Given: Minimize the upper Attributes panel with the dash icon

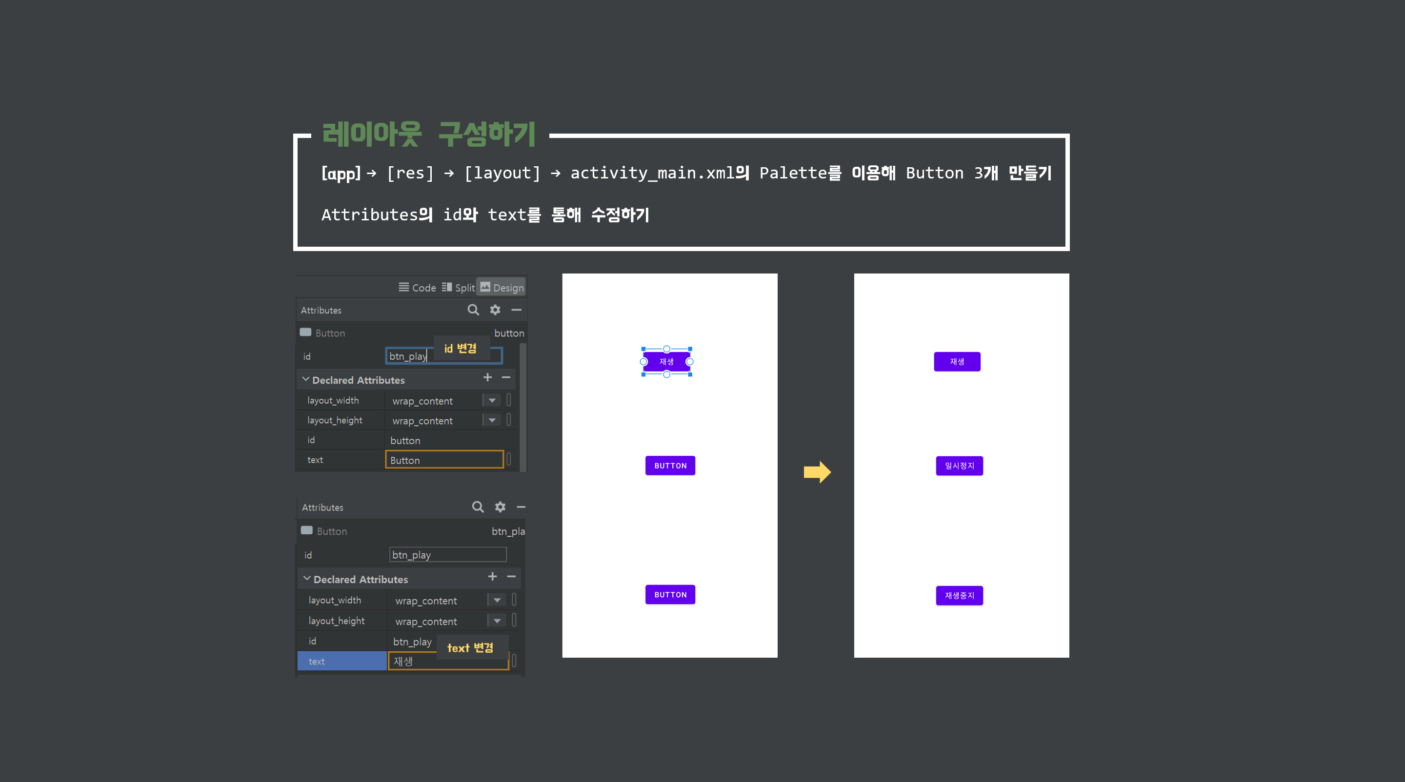Looking at the screenshot, I should click(516, 310).
